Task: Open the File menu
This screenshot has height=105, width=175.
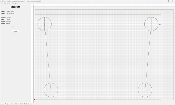Action: [x=2, y=3]
